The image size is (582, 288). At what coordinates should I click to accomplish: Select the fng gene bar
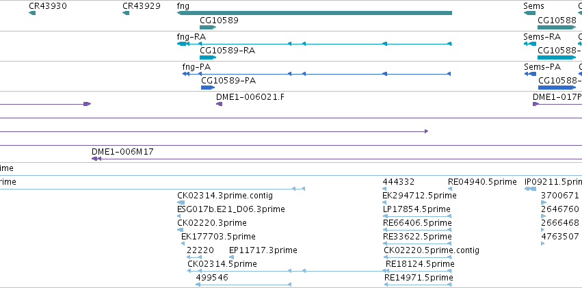point(315,14)
